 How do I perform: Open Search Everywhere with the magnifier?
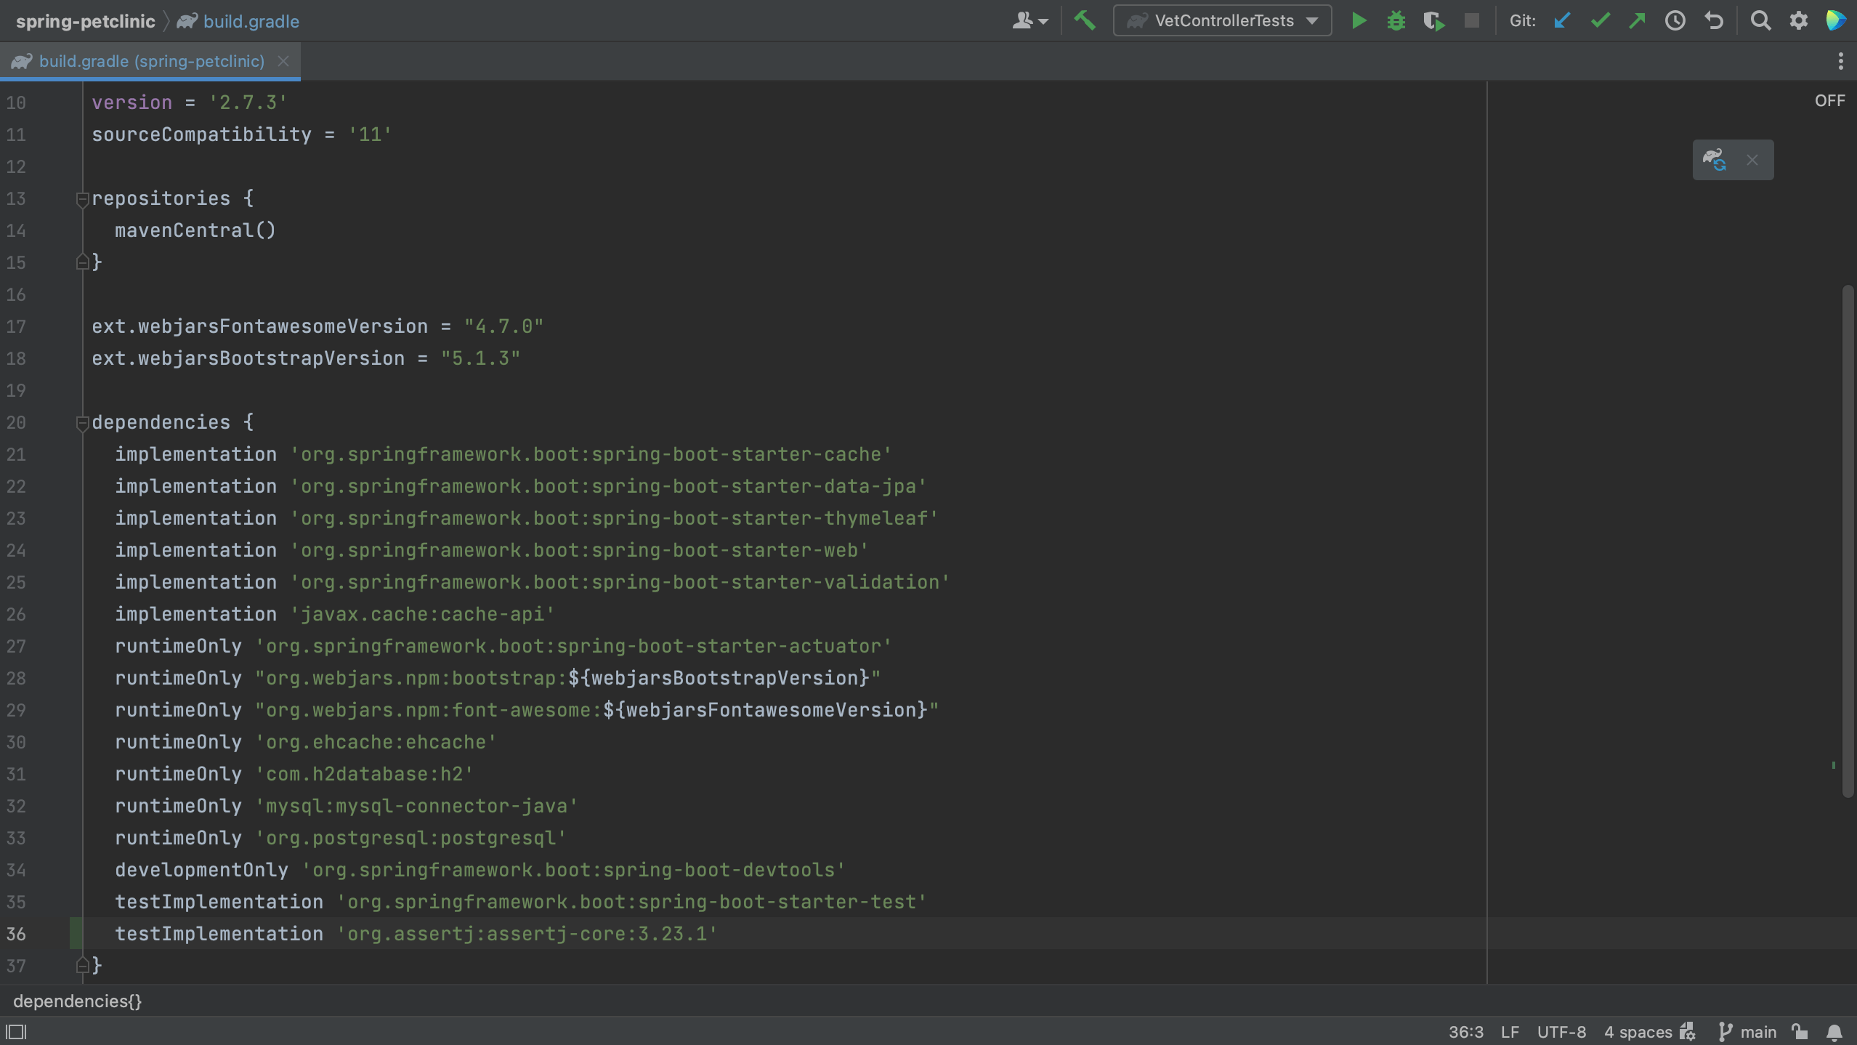pyautogui.click(x=1761, y=20)
